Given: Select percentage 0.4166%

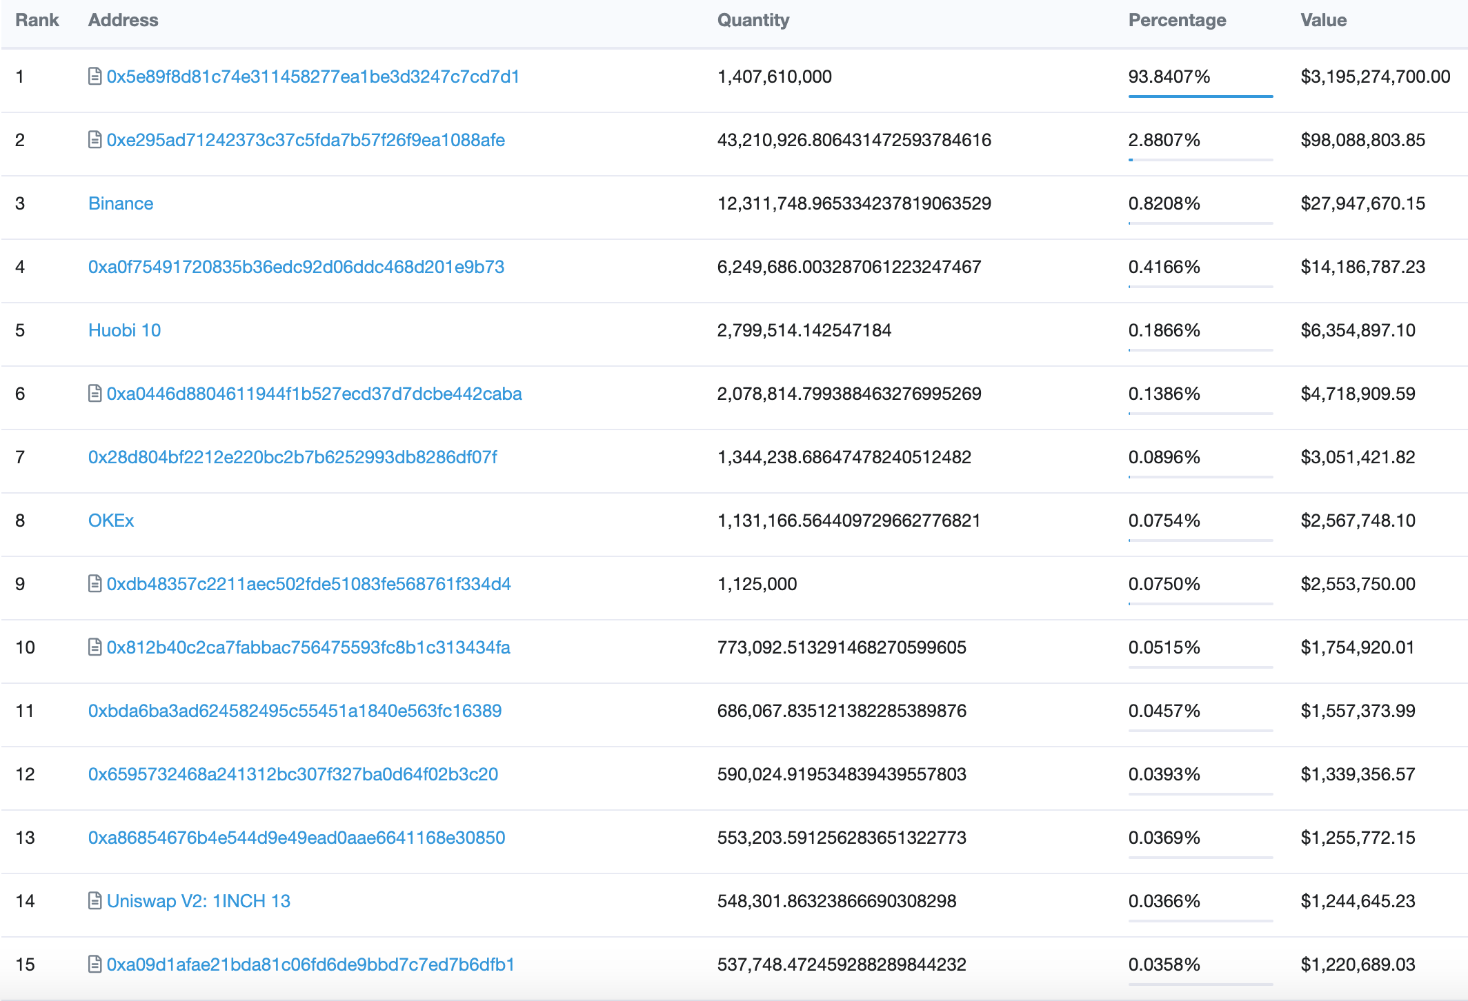Looking at the screenshot, I should (x=1164, y=267).
